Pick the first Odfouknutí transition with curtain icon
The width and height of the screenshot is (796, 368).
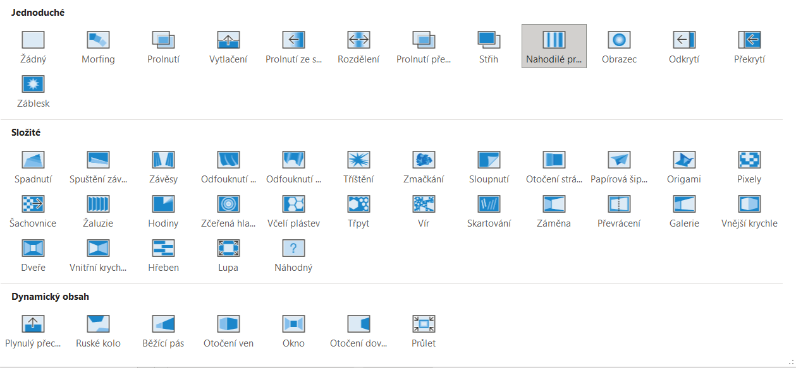[228, 166]
